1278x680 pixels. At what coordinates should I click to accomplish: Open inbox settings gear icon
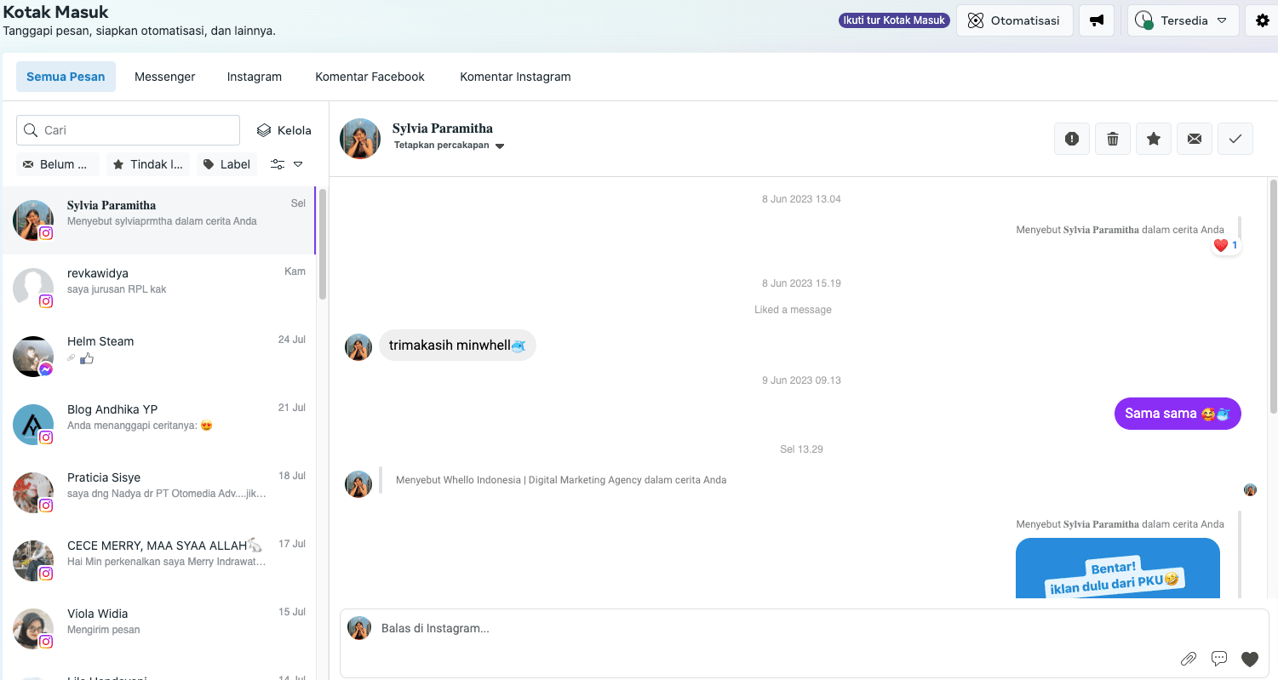pos(1262,20)
